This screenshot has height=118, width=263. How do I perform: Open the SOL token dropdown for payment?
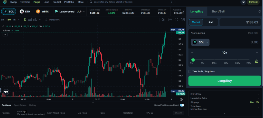[x=200, y=42]
